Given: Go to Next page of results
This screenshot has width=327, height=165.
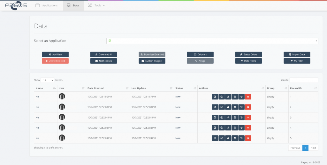Looking at the screenshot, I should click(313, 148).
